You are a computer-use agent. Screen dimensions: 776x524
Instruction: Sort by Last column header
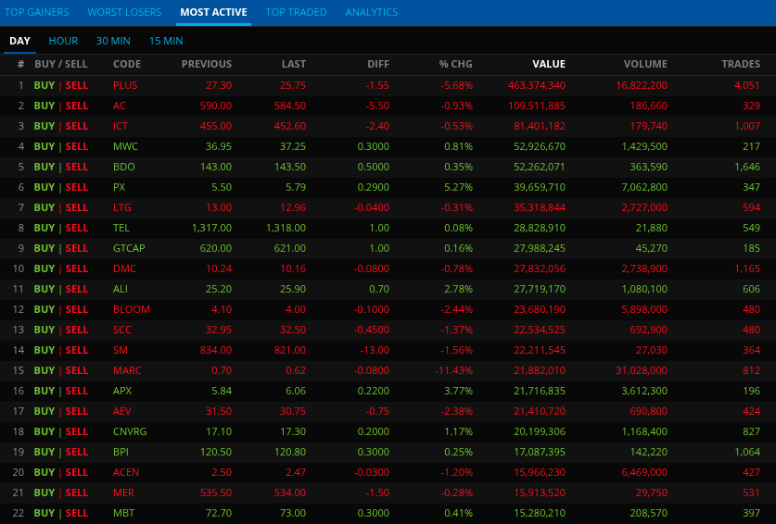pos(294,64)
